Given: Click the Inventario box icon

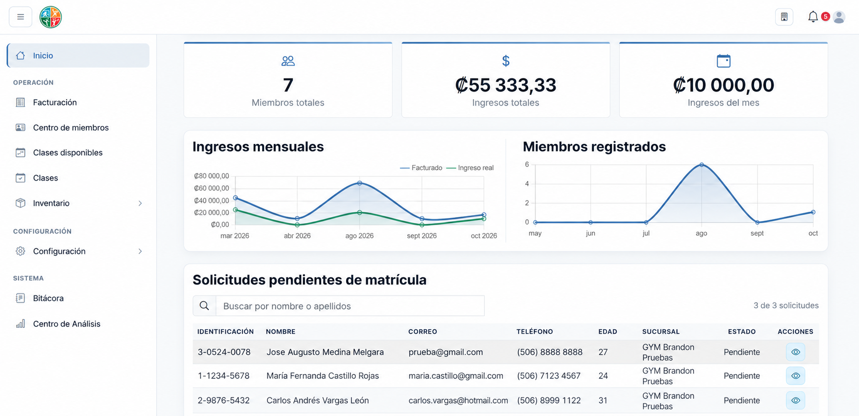Looking at the screenshot, I should (x=20, y=203).
